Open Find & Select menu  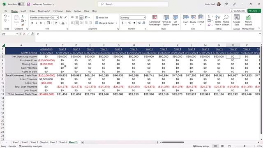(x=226, y=20)
